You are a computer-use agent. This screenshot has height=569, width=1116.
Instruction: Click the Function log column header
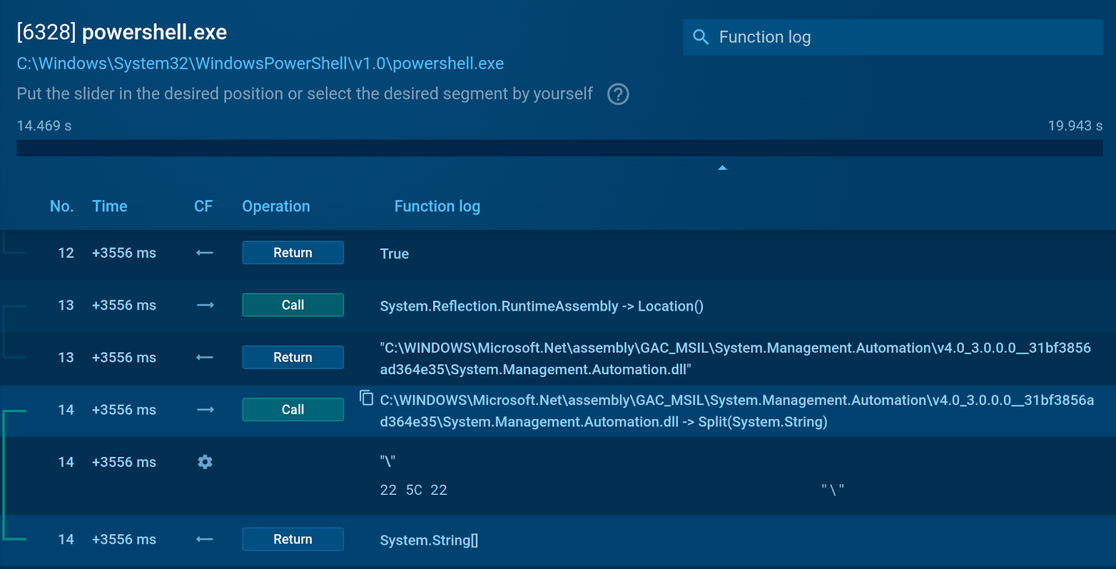(437, 206)
